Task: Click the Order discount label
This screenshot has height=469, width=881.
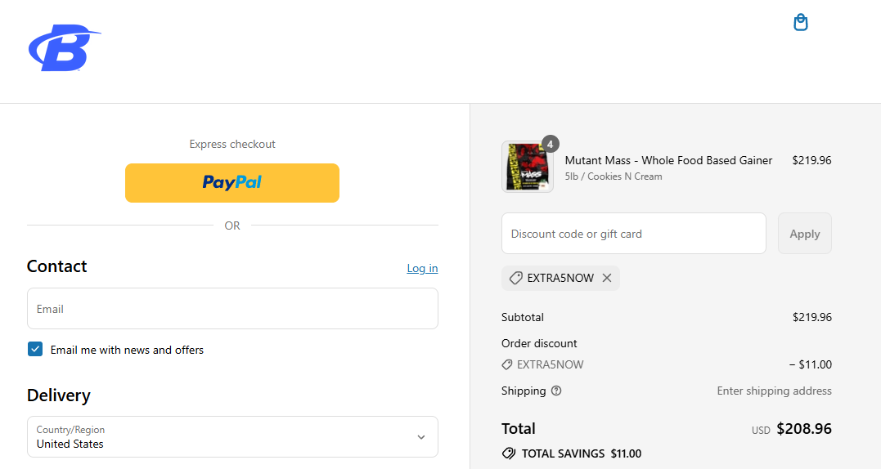Action: pyautogui.click(x=539, y=343)
